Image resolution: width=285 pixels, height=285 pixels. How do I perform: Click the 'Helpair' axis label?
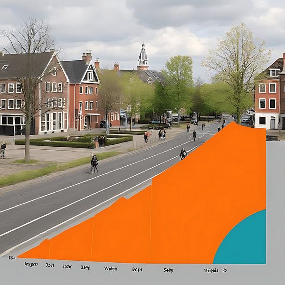(210, 270)
